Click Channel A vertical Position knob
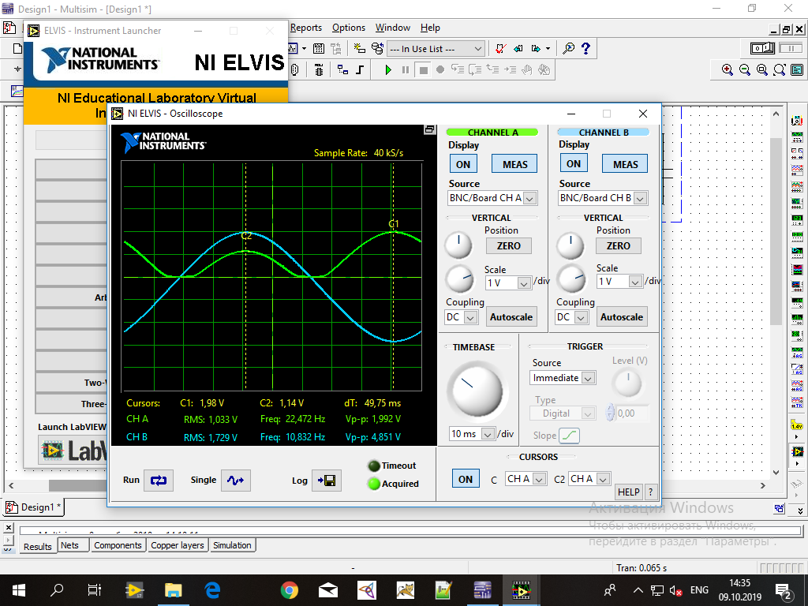The width and height of the screenshot is (808, 606). 458,245
